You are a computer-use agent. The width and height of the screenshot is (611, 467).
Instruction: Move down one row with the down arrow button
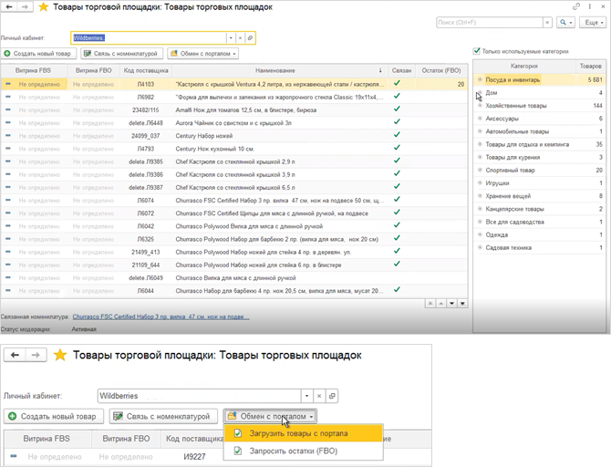pos(451,304)
